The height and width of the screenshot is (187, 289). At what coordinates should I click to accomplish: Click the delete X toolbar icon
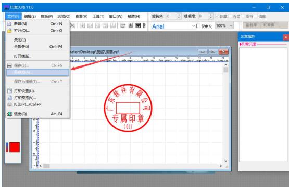point(72,25)
